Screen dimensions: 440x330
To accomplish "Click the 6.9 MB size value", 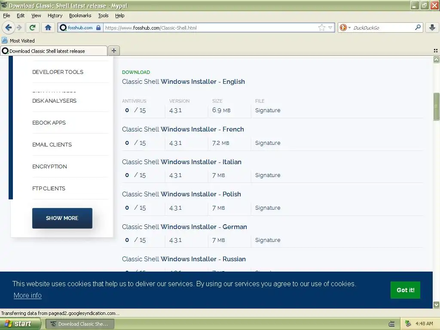I will (221, 110).
